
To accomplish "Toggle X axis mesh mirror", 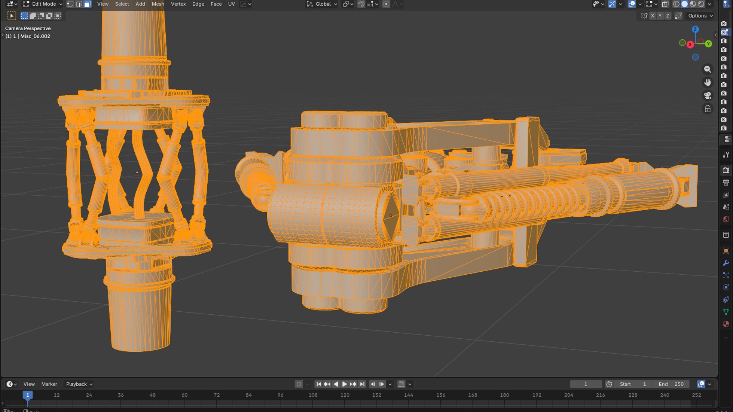I will tap(652, 16).
